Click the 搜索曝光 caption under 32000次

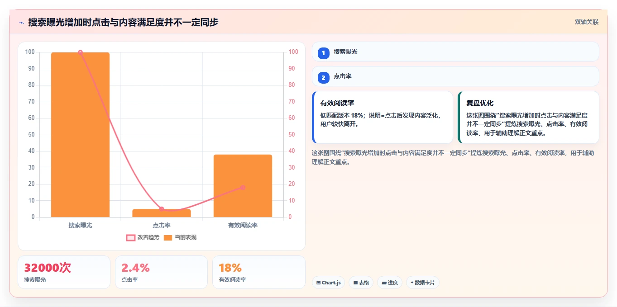pyautogui.click(x=35, y=280)
